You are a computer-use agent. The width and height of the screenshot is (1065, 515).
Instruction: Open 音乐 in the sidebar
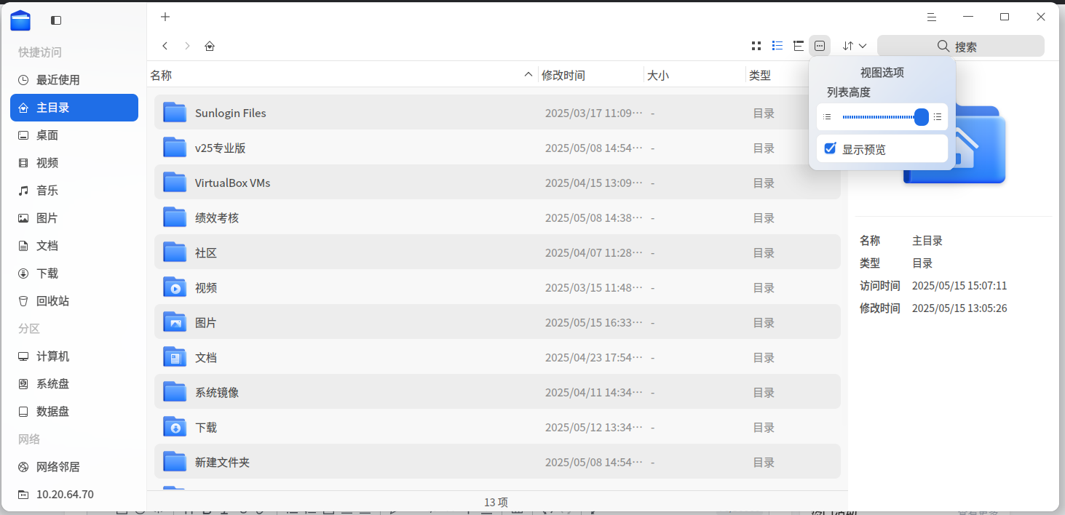[x=74, y=191]
